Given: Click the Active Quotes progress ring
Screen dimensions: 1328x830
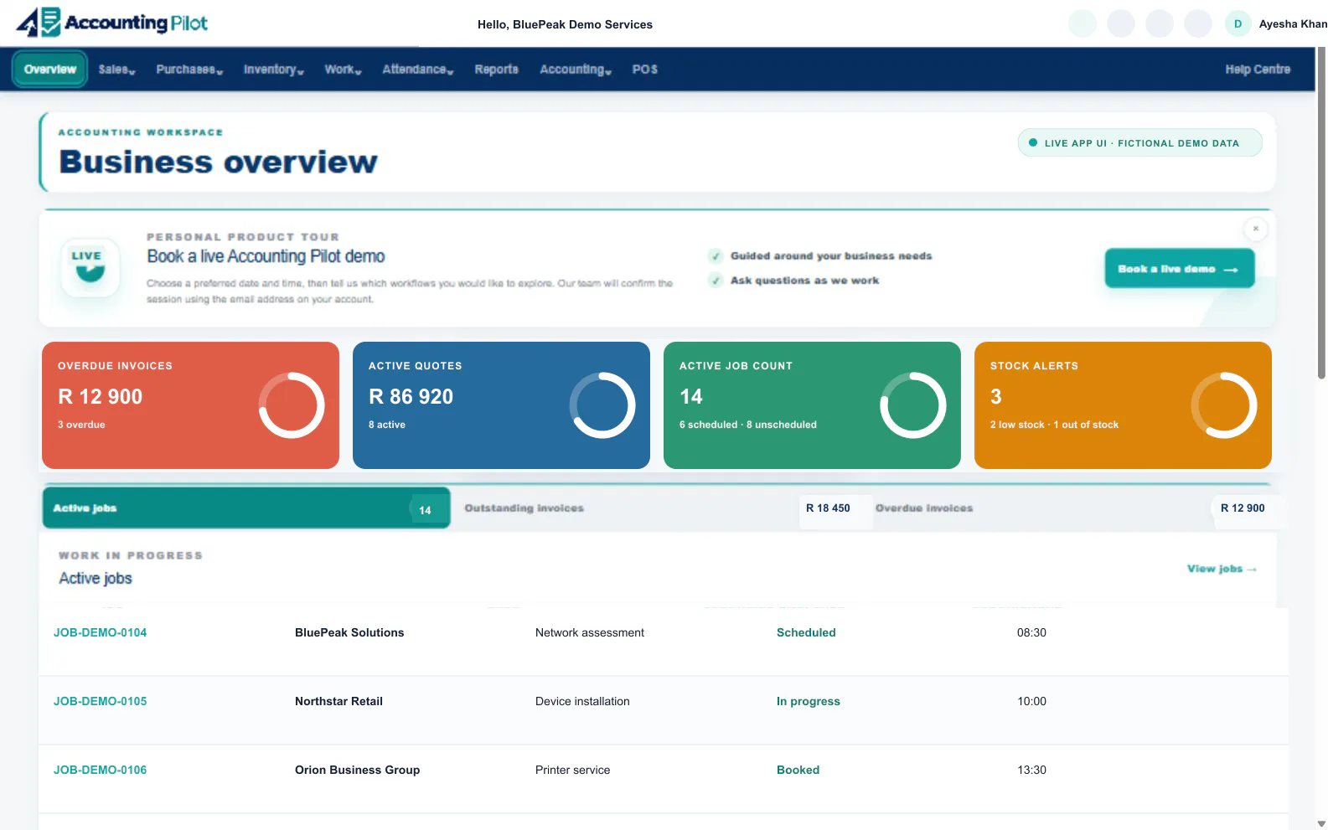Looking at the screenshot, I should pyautogui.click(x=602, y=405).
